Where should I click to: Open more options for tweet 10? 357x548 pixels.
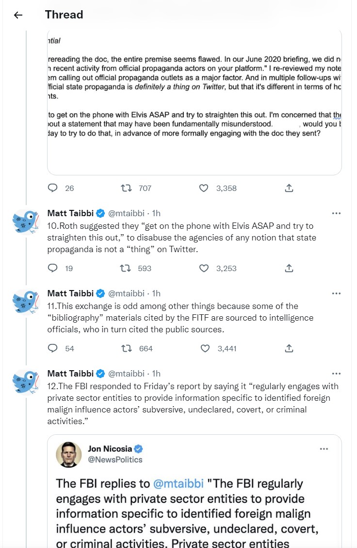pyautogui.click(x=336, y=213)
